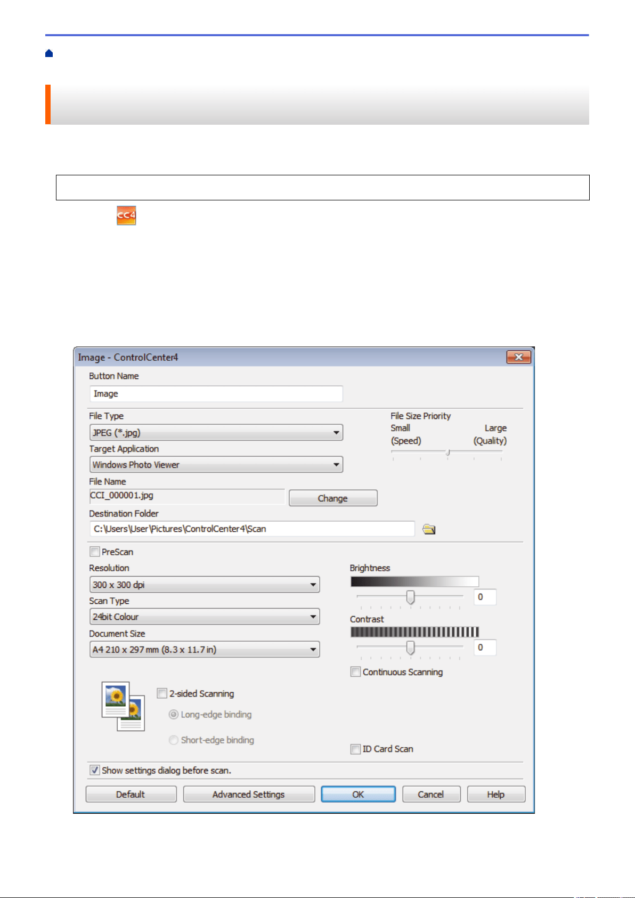The image size is (635, 898).
Task: Click the Change file name button
Action: coord(333,498)
